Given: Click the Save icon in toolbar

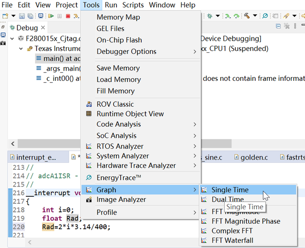Looking at the screenshot, I should pyautogui.click(x=23, y=16).
